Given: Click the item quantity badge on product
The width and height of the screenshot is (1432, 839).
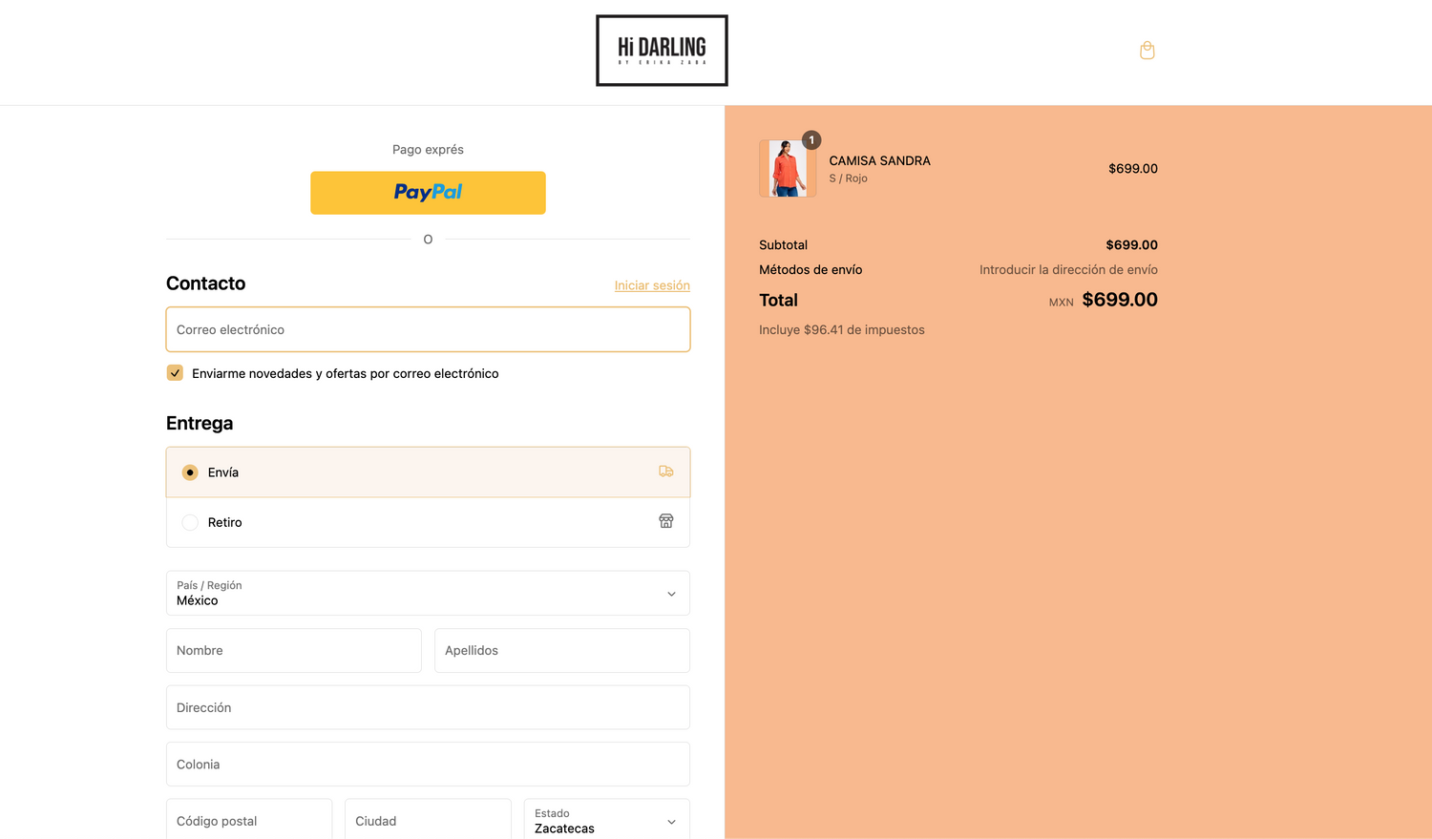Looking at the screenshot, I should (x=811, y=140).
